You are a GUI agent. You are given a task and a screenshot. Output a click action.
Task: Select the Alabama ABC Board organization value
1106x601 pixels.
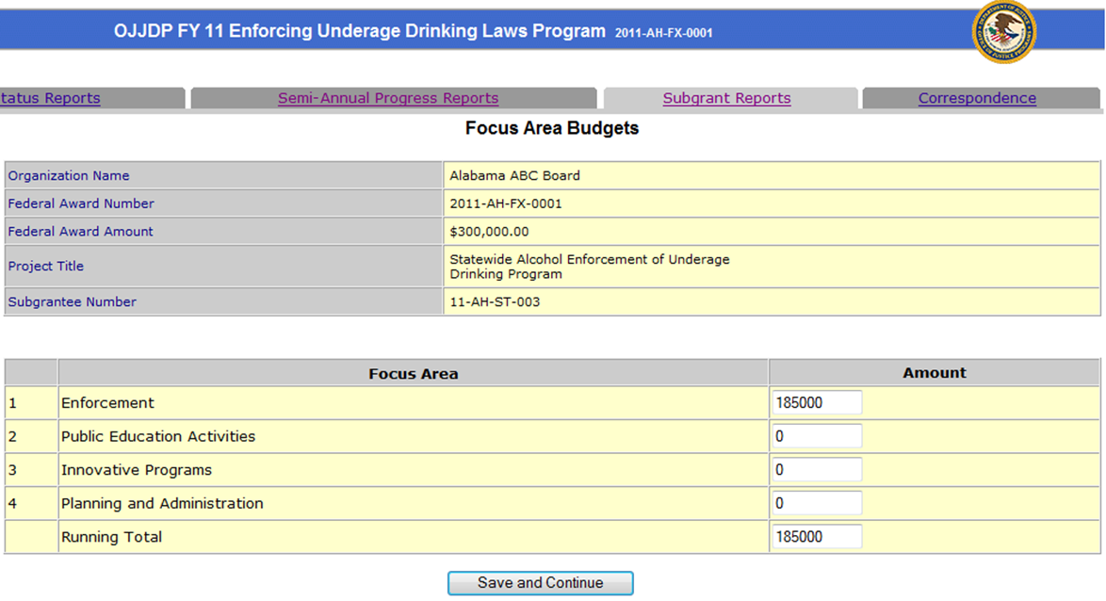514,175
